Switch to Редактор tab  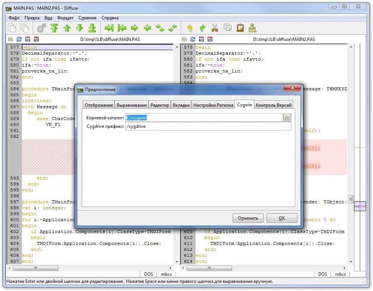pyautogui.click(x=160, y=105)
